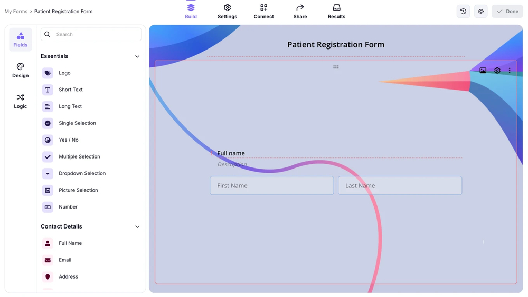Image resolution: width=528 pixels, height=297 pixels.
Task: Go back to My Forms
Action: (x=16, y=12)
